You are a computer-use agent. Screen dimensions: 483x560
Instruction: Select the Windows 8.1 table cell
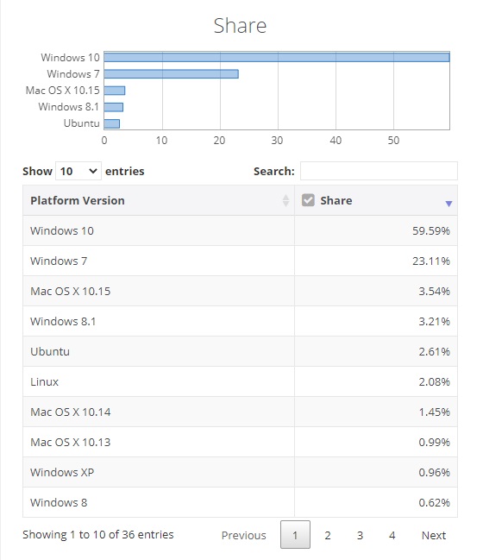tap(159, 321)
